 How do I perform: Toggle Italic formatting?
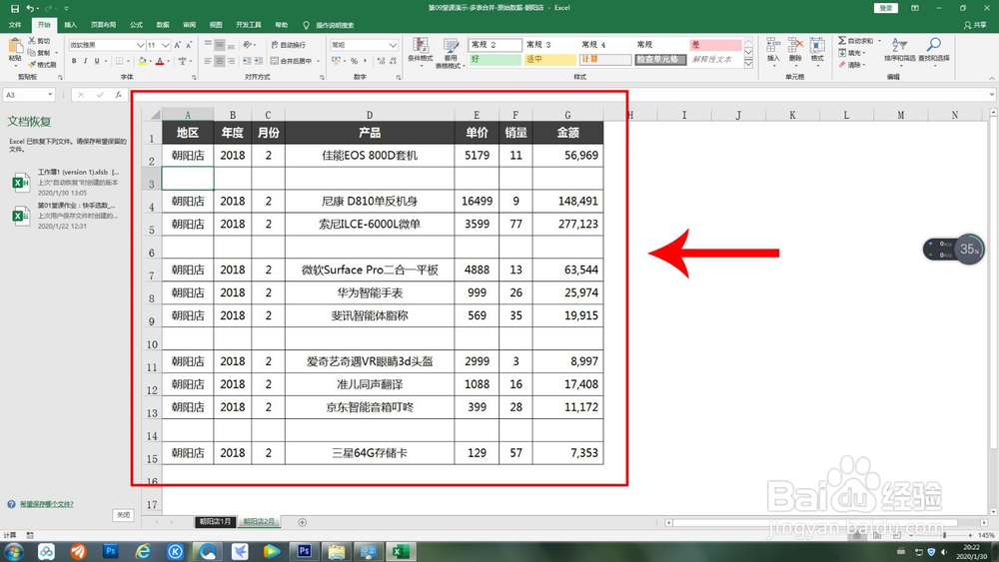click(85, 61)
